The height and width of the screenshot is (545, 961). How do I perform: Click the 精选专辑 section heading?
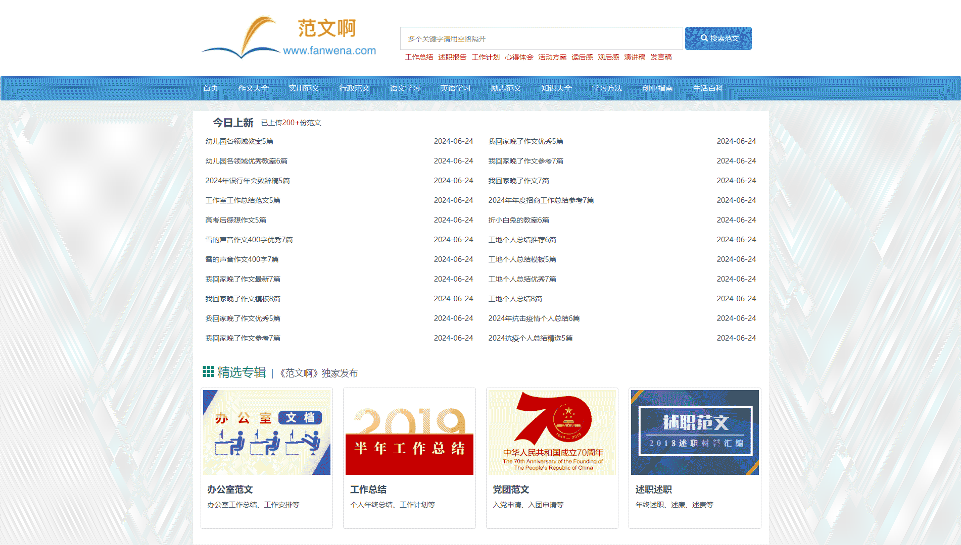242,372
